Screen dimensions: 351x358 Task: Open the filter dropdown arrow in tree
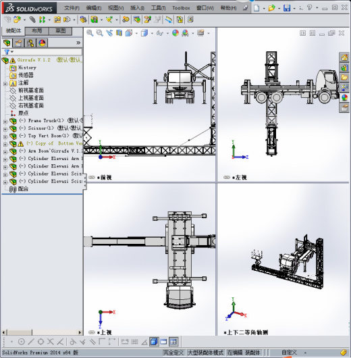pyautogui.click(x=12, y=52)
